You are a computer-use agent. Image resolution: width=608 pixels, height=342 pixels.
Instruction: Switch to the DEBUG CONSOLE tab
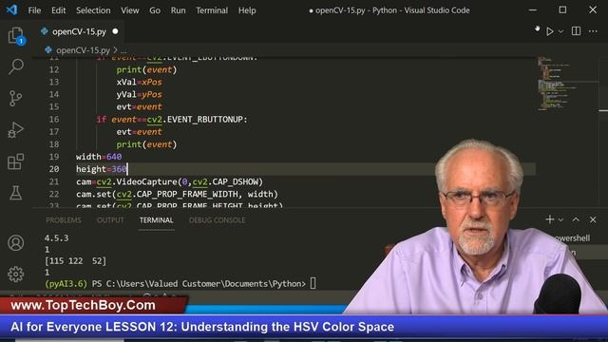218,220
